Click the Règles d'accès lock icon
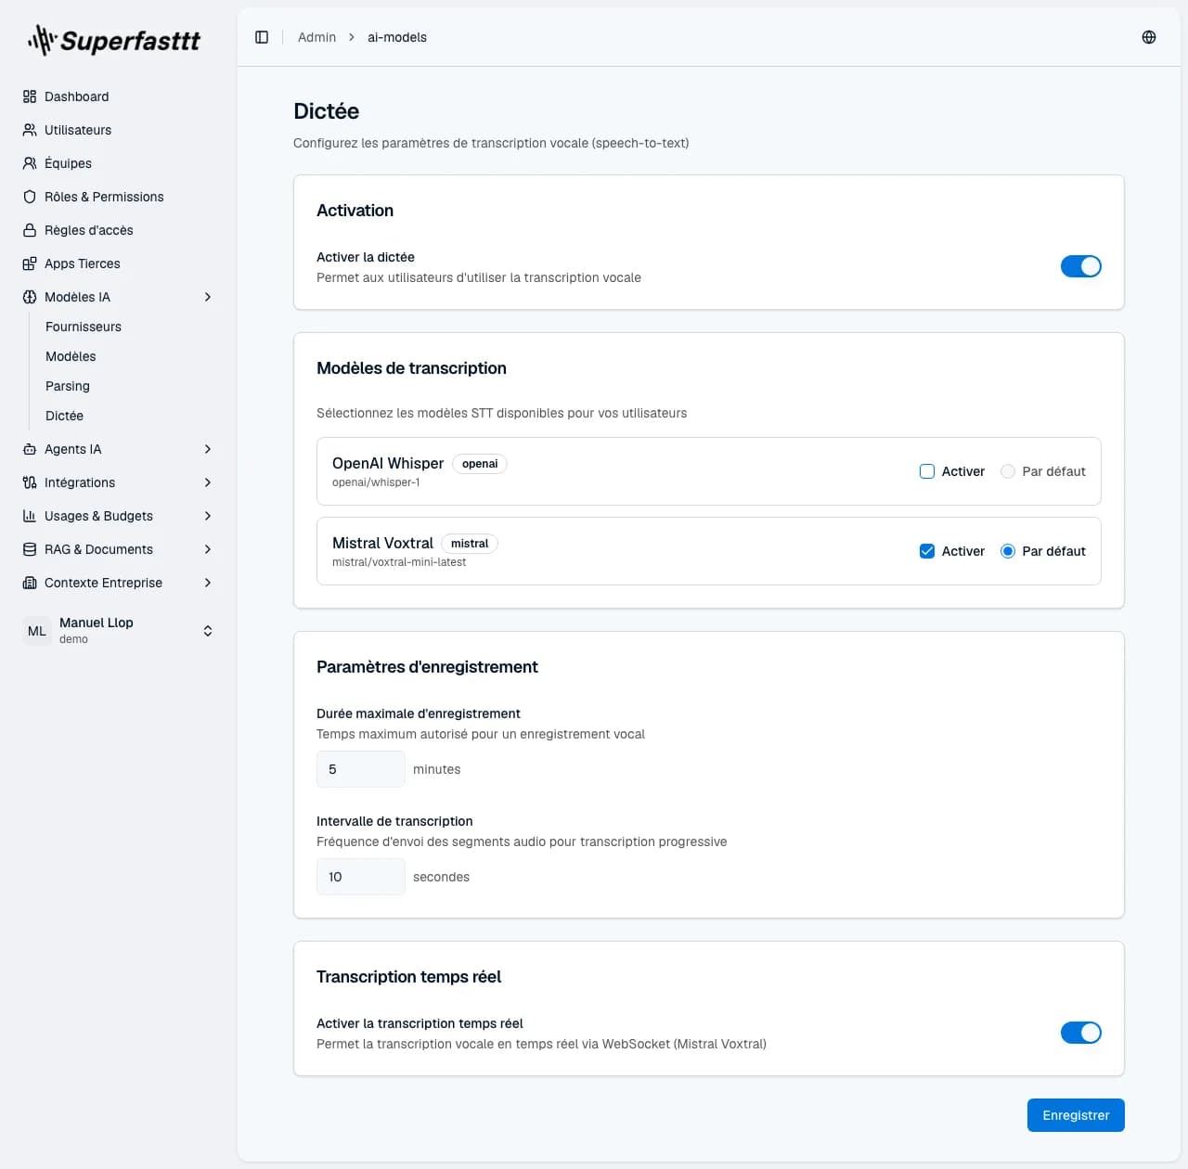This screenshot has height=1169, width=1188. tap(30, 230)
